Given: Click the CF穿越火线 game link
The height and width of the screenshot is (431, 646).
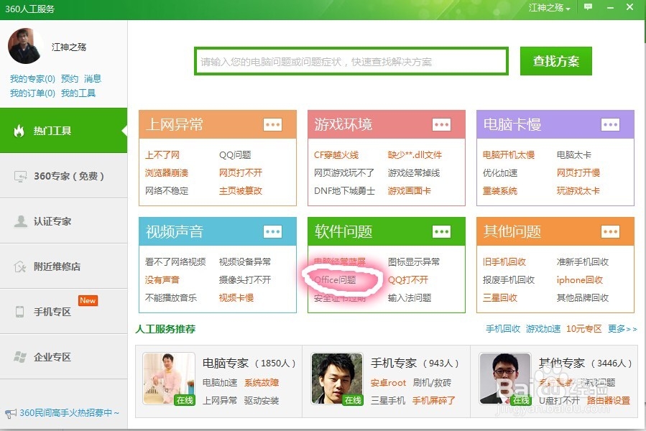Looking at the screenshot, I should pyautogui.click(x=336, y=155).
